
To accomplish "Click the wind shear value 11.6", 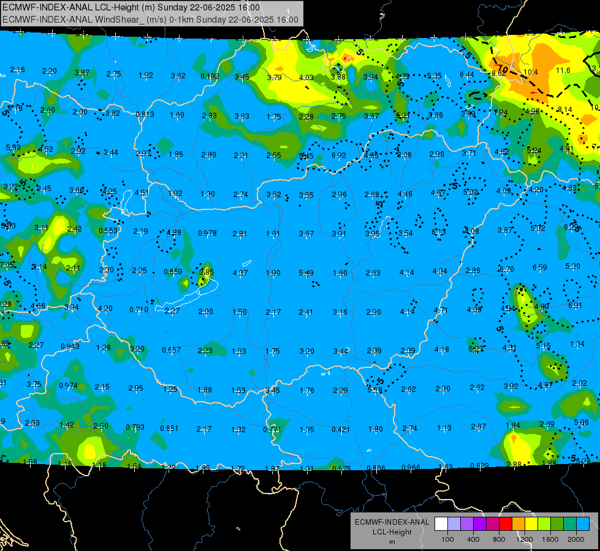I will pos(563,70).
